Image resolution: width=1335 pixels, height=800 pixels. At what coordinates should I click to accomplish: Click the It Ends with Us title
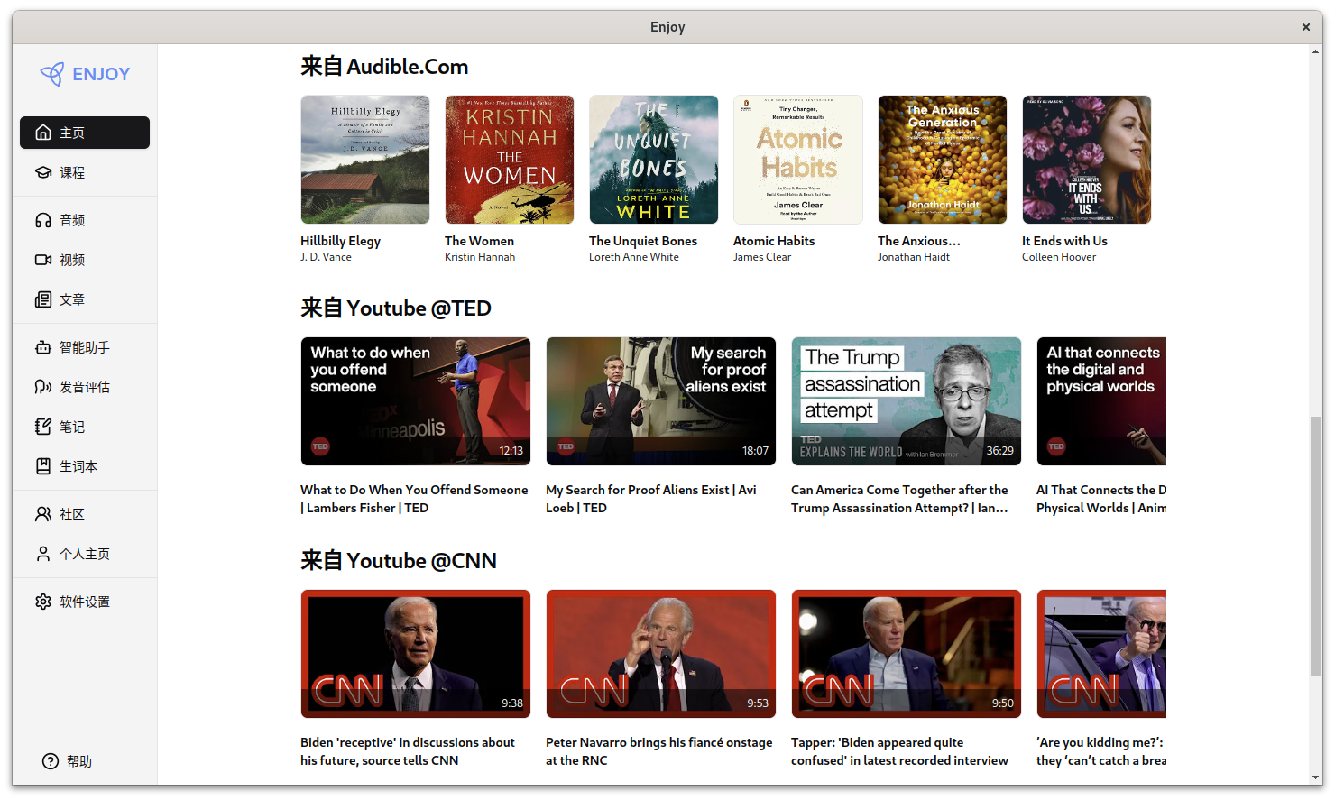(x=1064, y=241)
